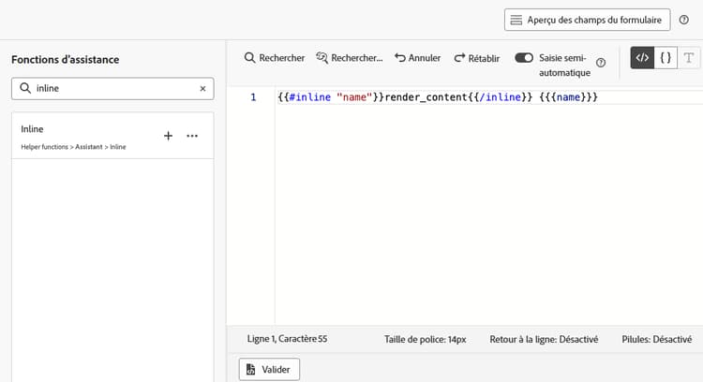Undo the last edit with Annuler
Viewport: 703px width, 382px height.
[417, 58]
